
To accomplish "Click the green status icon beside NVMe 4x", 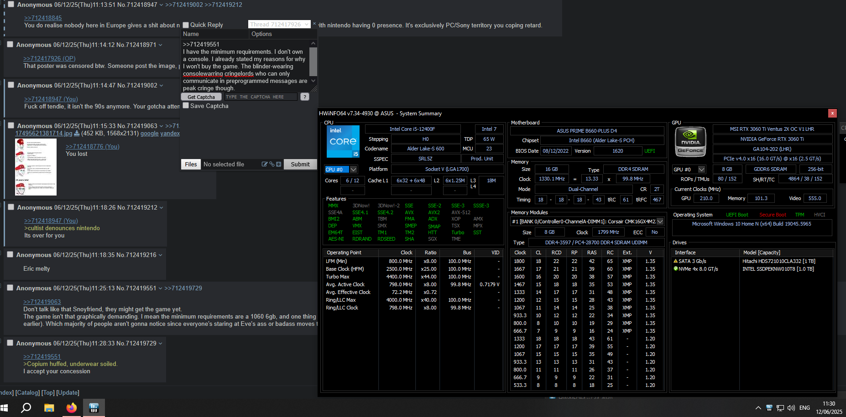I will click(675, 269).
